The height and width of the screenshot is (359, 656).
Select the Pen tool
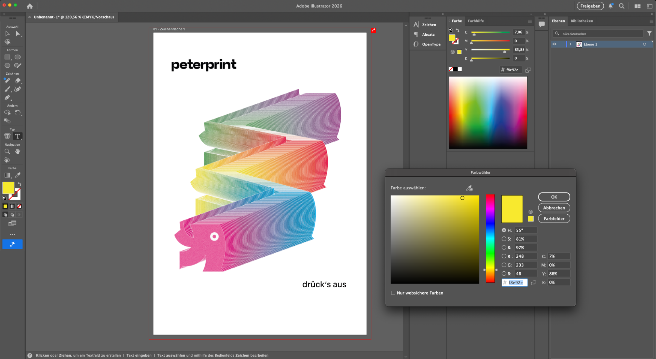pos(7,98)
